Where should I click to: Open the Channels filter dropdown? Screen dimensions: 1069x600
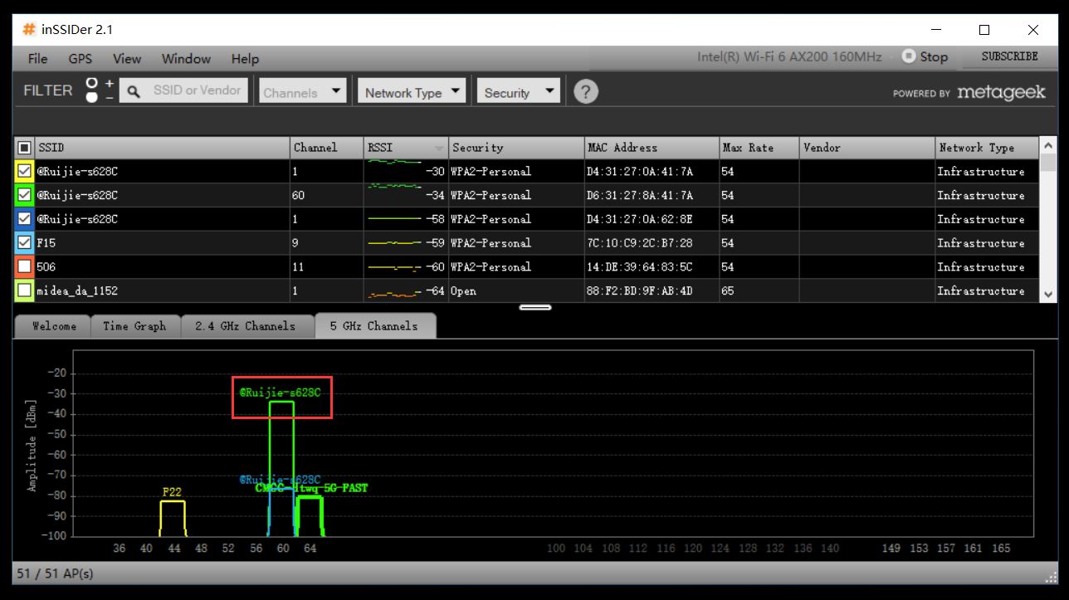pyautogui.click(x=303, y=91)
